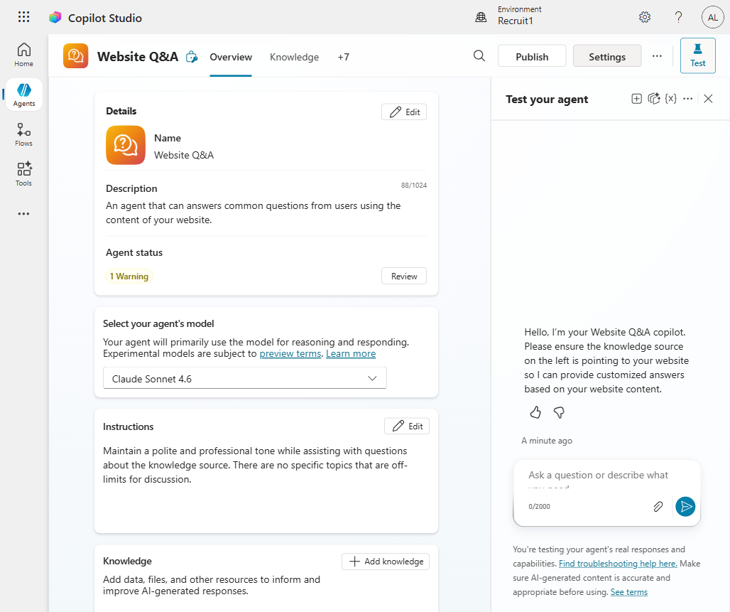The height and width of the screenshot is (612, 730).
Task: Search within the agent using magnifier icon
Action: click(479, 56)
